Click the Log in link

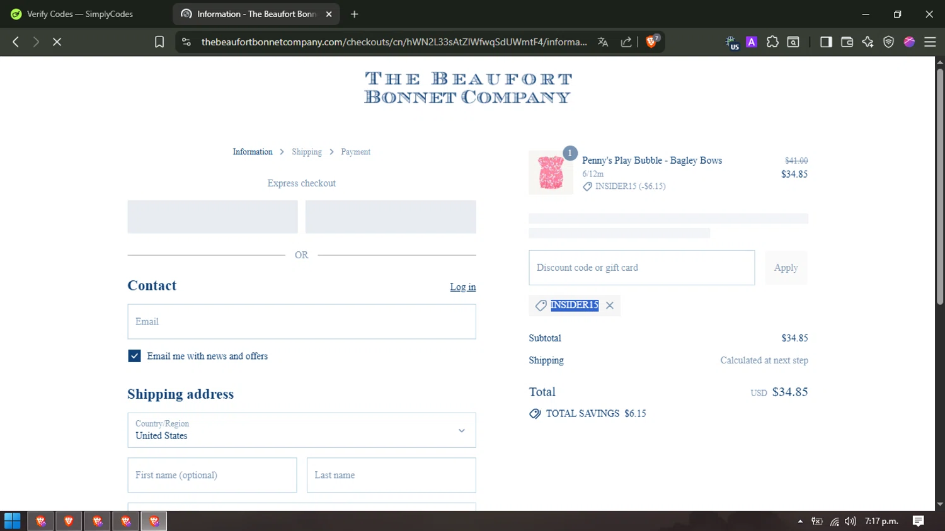coord(463,287)
